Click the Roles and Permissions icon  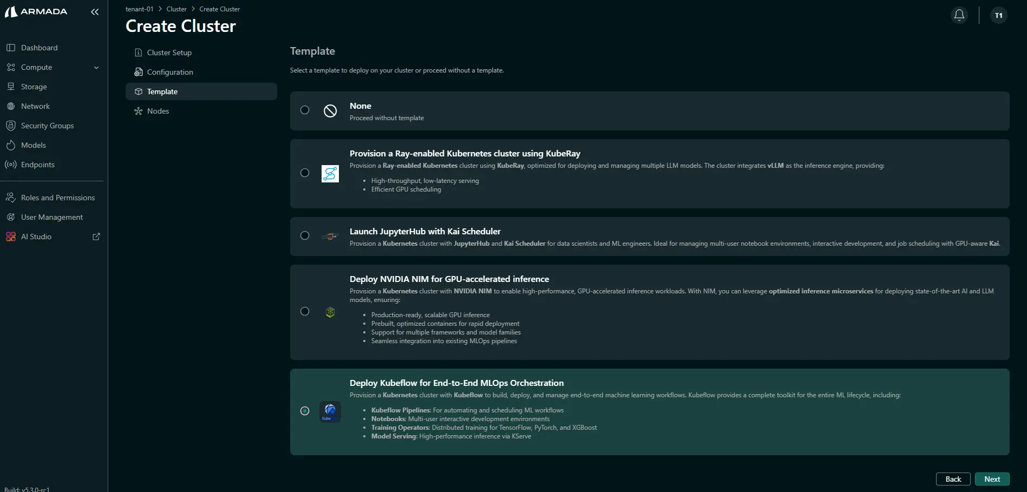pyautogui.click(x=11, y=198)
